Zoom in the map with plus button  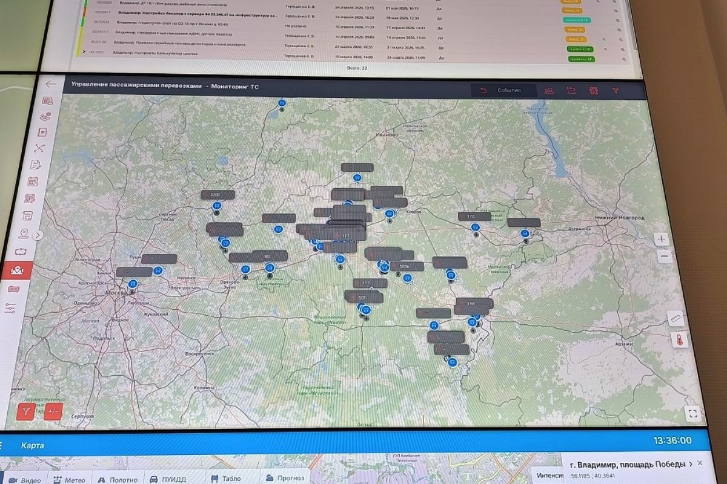[662, 239]
